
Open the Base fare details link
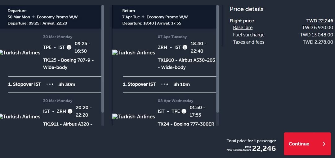tap(243, 28)
